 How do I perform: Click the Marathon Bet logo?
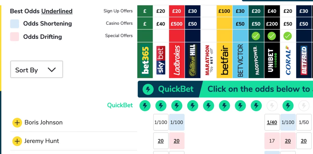[x=208, y=60]
